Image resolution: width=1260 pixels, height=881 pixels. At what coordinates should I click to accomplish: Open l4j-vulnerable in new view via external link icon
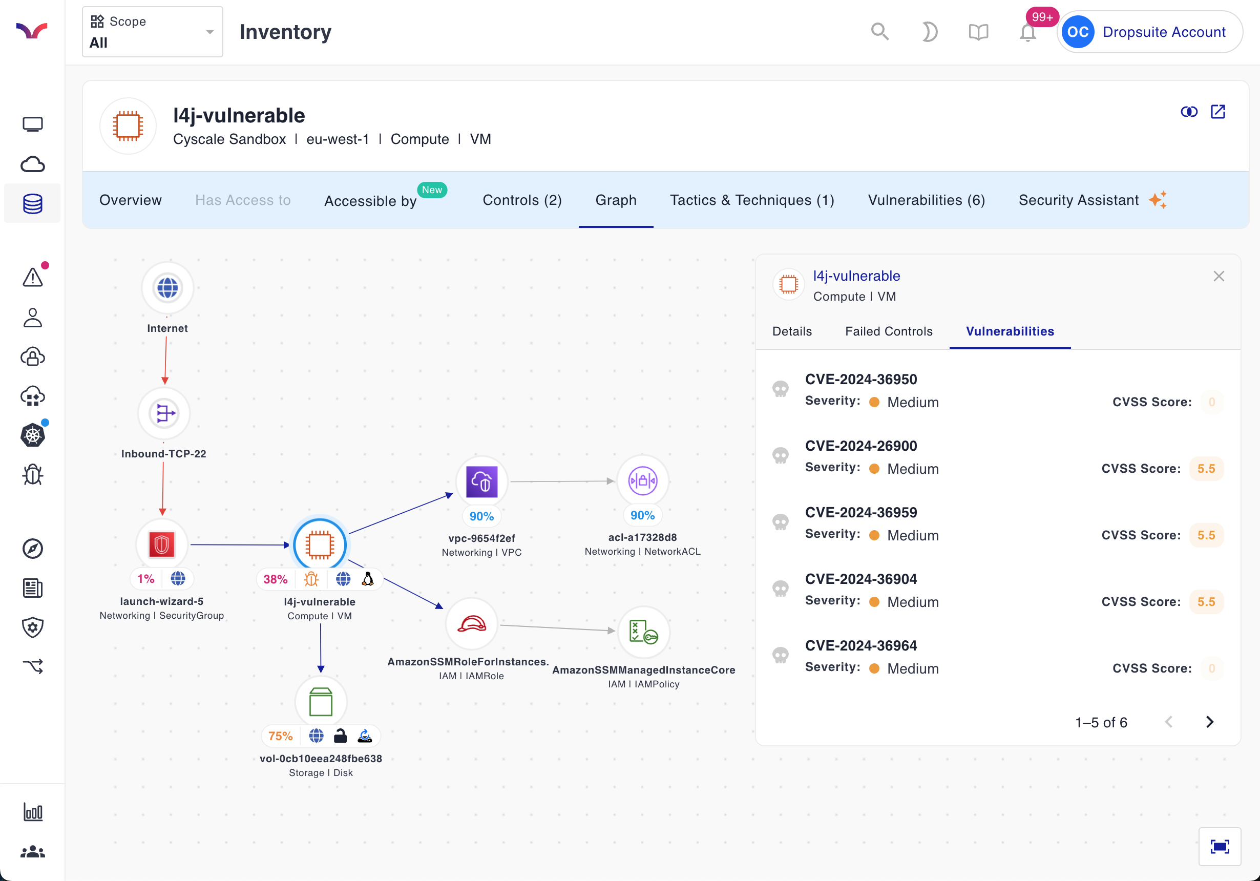click(1219, 112)
